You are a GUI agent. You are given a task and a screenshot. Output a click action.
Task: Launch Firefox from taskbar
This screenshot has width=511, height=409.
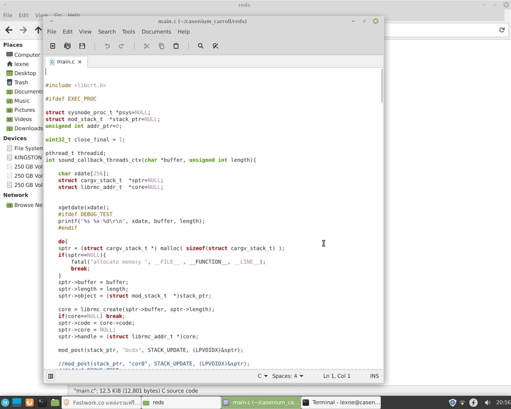pyautogui.click(x=29, y=403)
